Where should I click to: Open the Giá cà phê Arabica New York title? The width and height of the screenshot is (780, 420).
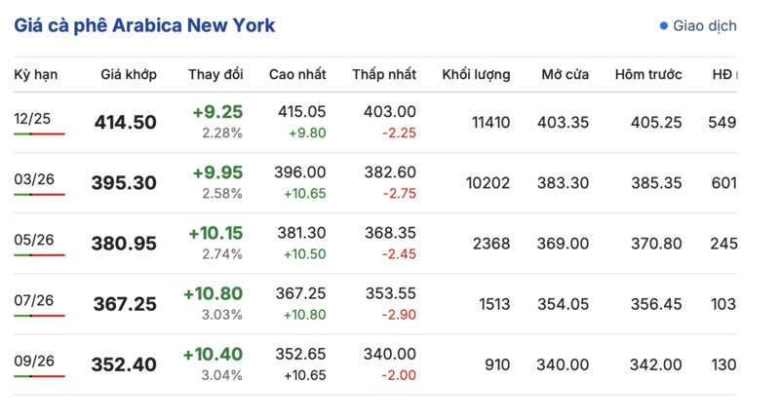coord(144,26)
